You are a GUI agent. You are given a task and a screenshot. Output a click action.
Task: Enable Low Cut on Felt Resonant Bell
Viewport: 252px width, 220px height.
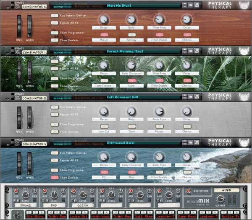(x=104, y=126)
